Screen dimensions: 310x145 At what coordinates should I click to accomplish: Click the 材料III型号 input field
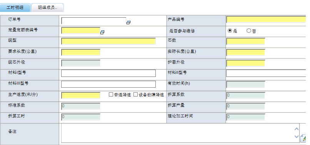point(108,84)
